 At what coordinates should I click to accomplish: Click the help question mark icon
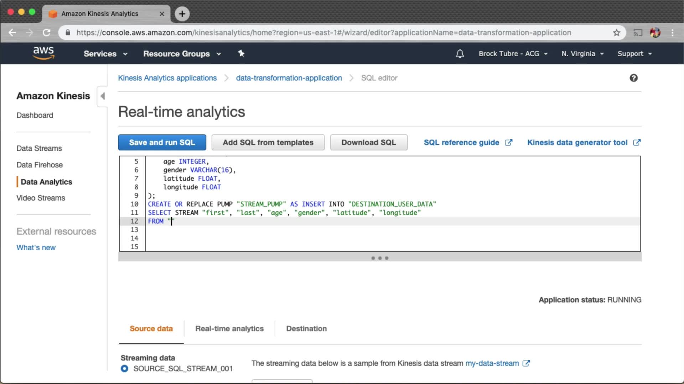point(633,78)
